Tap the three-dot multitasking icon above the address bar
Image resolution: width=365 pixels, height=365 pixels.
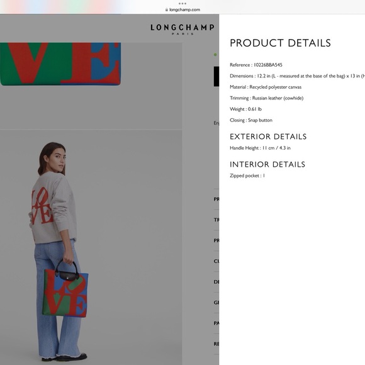(x=182, y=4)
